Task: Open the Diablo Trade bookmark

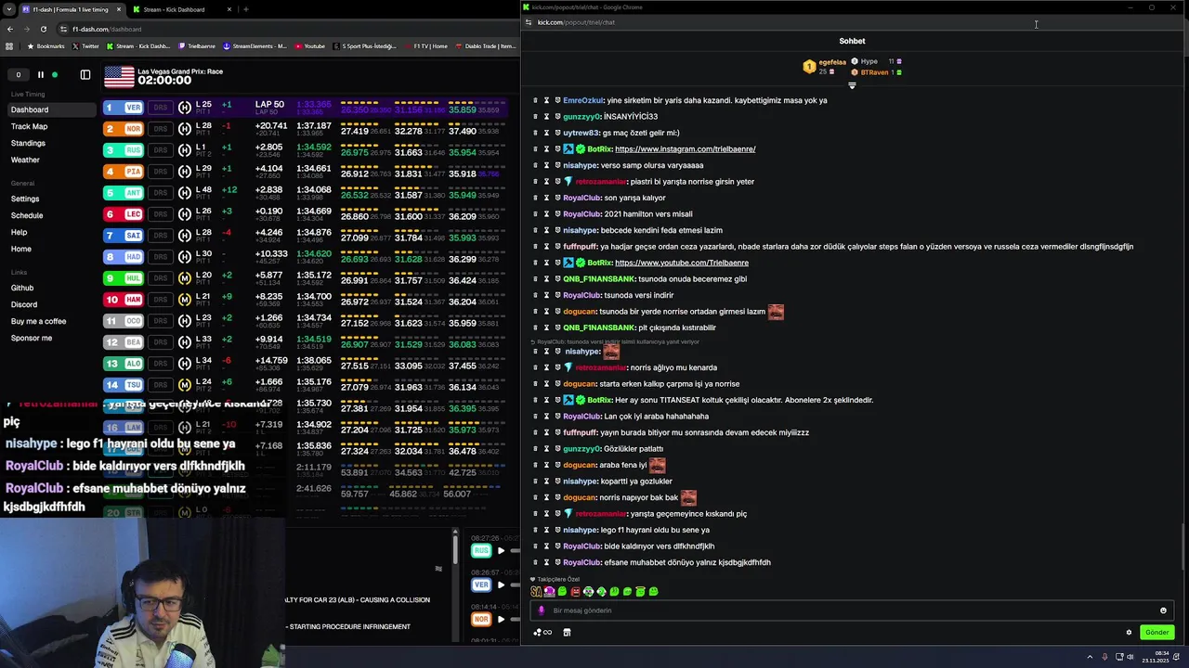Action: [x=487, y=46]
